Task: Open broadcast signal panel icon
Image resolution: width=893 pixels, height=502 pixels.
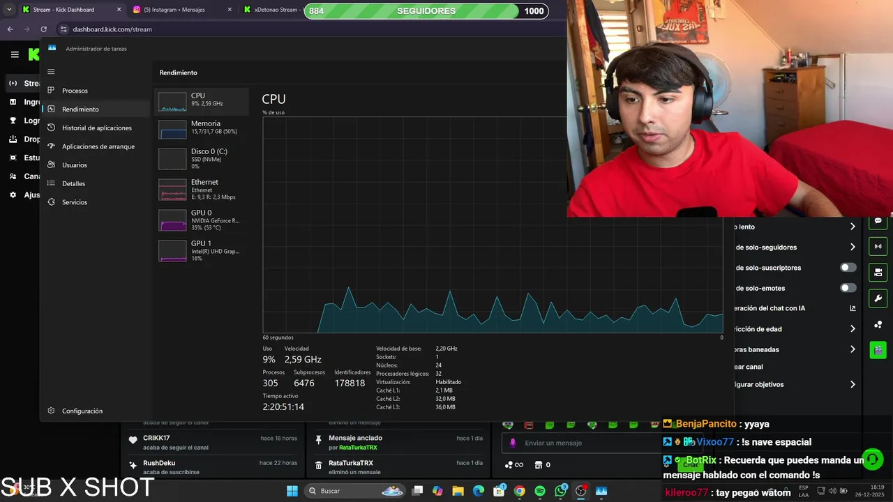Action: tap(878, 246)
